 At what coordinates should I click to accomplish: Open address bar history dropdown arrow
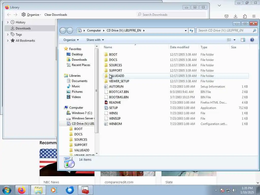click(186, 30)
